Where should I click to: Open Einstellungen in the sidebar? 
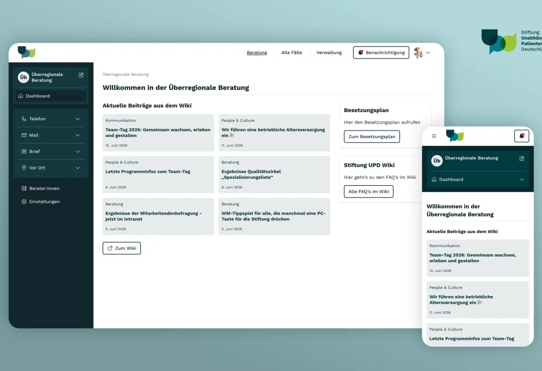click(44, 201)
